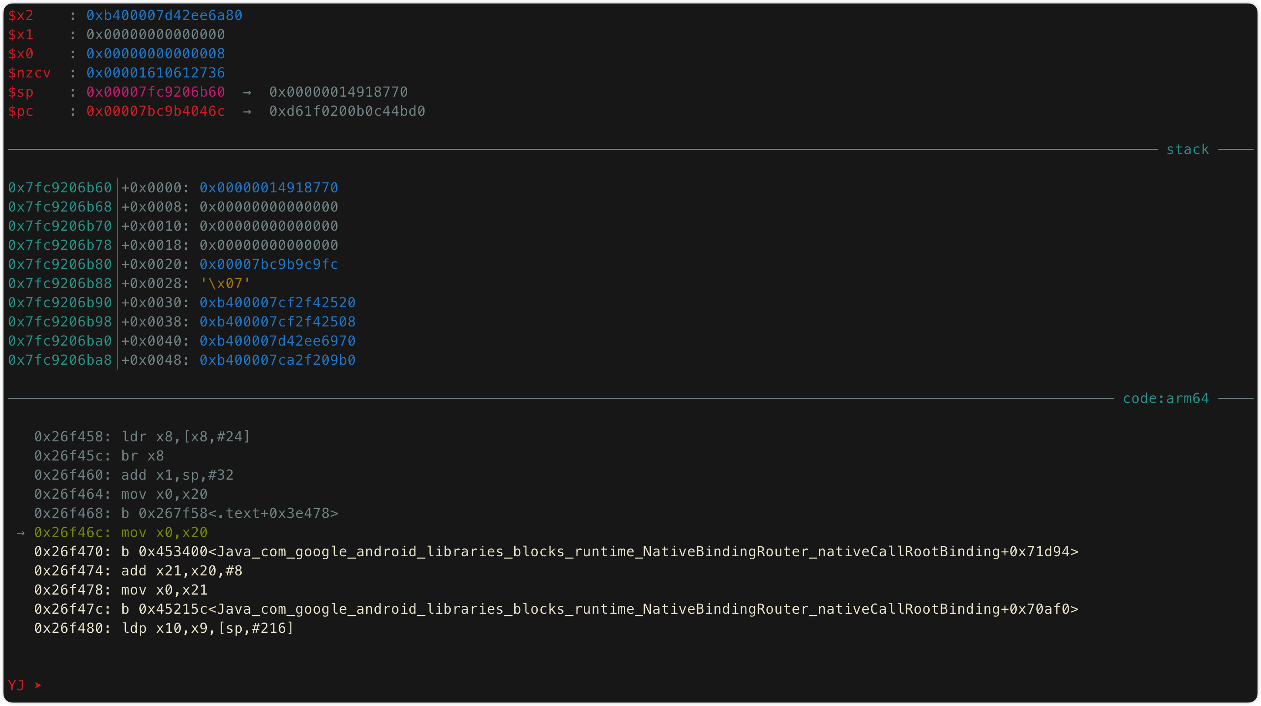
Task: Click stack address 0x7fc9206b70
Action: [x=60, y=226]
